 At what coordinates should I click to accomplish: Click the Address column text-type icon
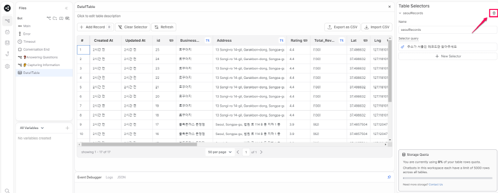281,41
